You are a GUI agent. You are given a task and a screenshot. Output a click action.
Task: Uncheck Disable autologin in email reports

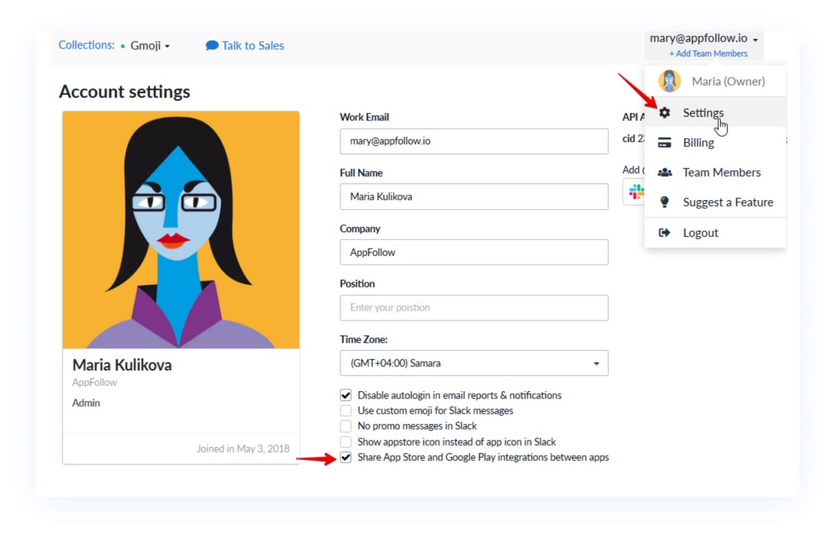(346, 395)
